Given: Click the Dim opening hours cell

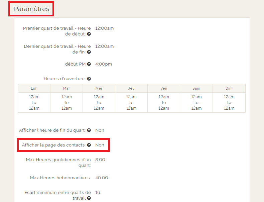Looking at the screenshot, I should 229,103.
